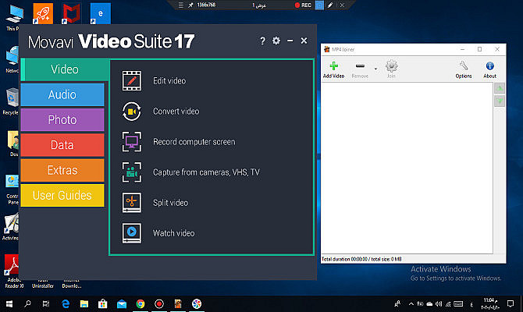The width and height of the screenshot is (523, 312).
Task: Open the Windows Start menu
Action: pos(9,303)
